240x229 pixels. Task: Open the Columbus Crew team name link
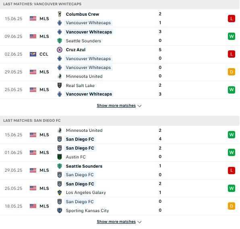point(83,14)
